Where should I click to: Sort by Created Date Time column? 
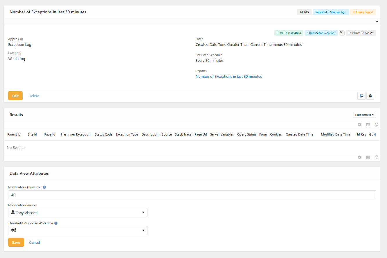point(299,134)
